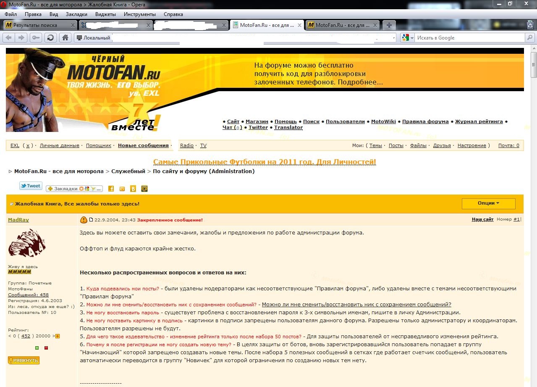Open the Правила форума link
The width and height of the screenshot is (537, 387).
coord(425,121)
